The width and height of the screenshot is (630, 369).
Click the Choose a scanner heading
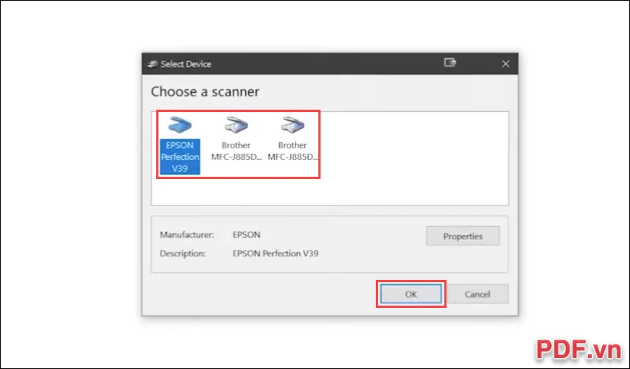pyautogui.click(x=205, y=91)
